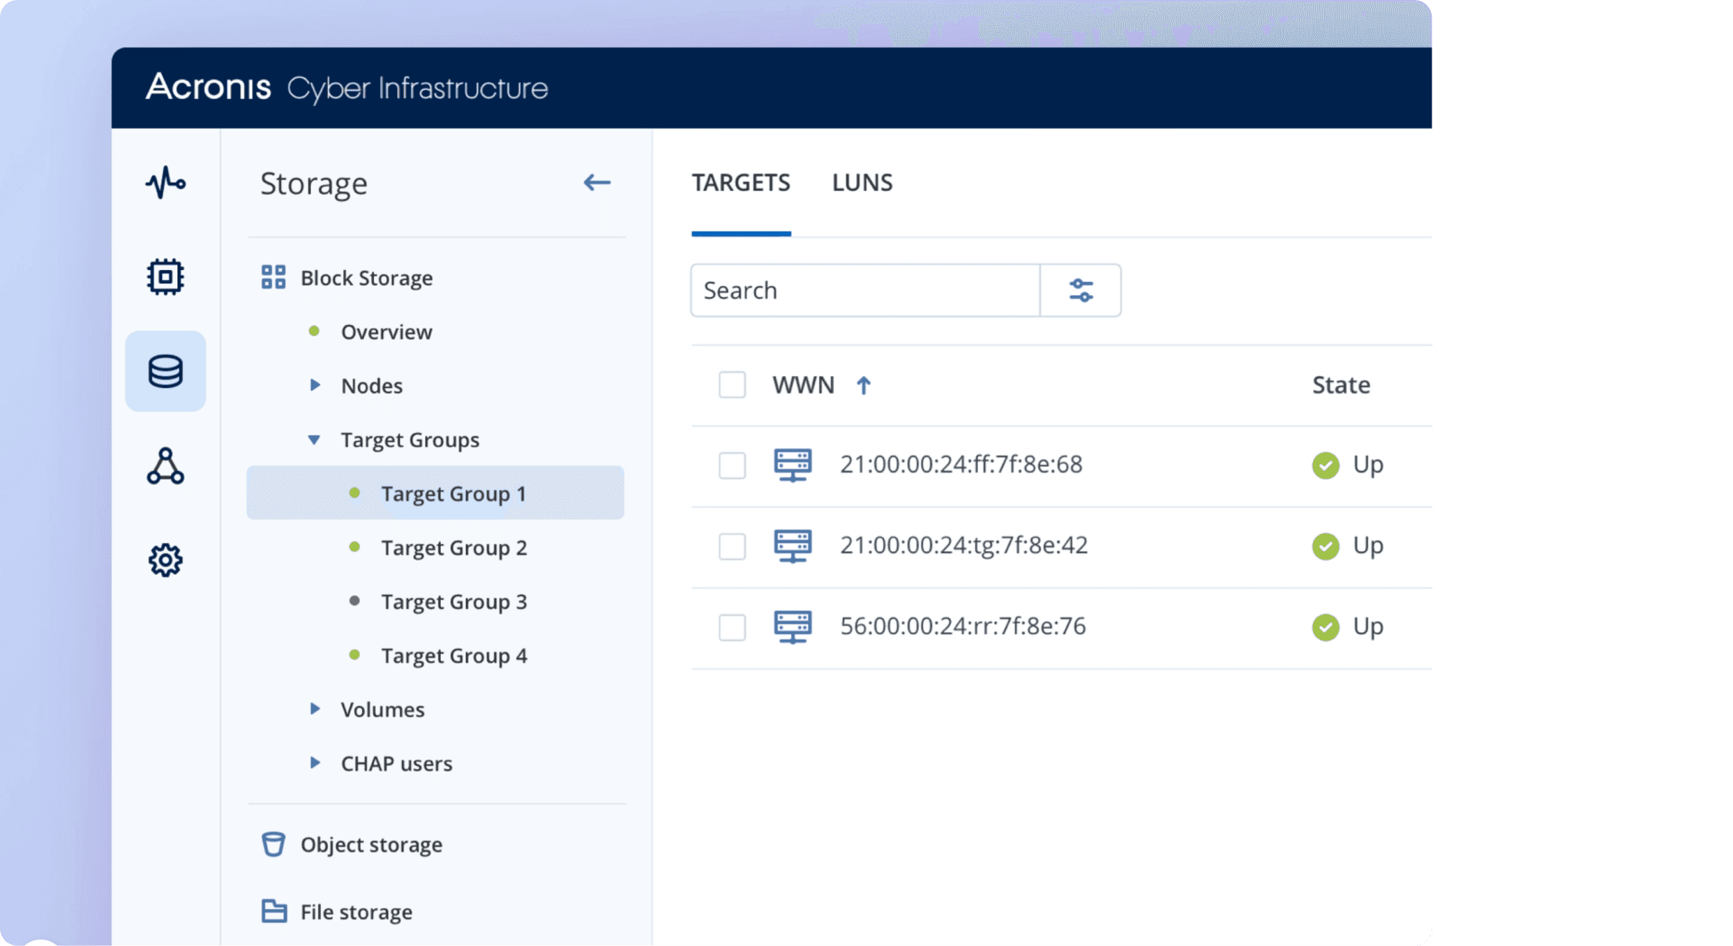Toggle the select-all checkbox beside WWN

pyautogui.click(x=732, y=385)
